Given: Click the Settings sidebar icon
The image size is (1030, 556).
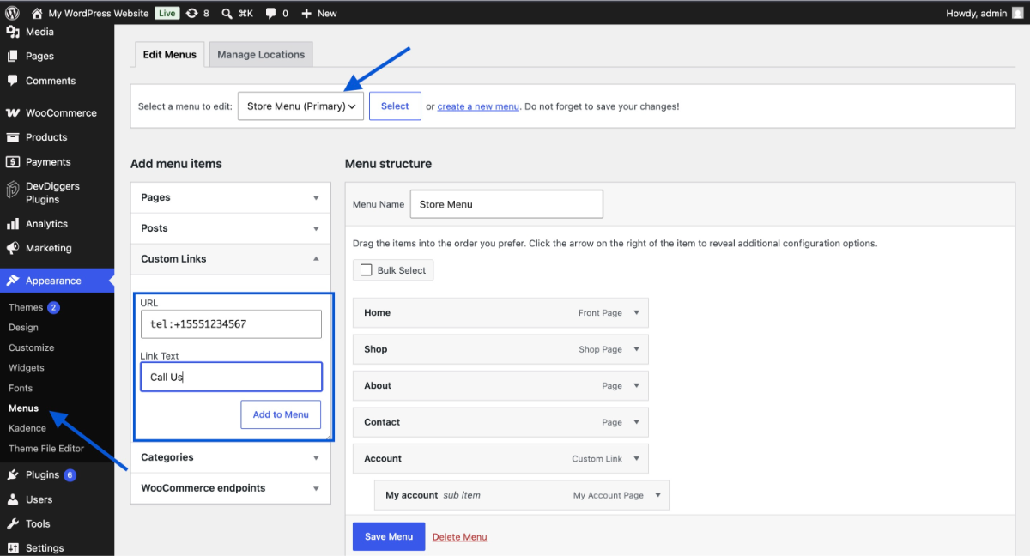Looking at the screenshot, I should [x=12, y=548].
